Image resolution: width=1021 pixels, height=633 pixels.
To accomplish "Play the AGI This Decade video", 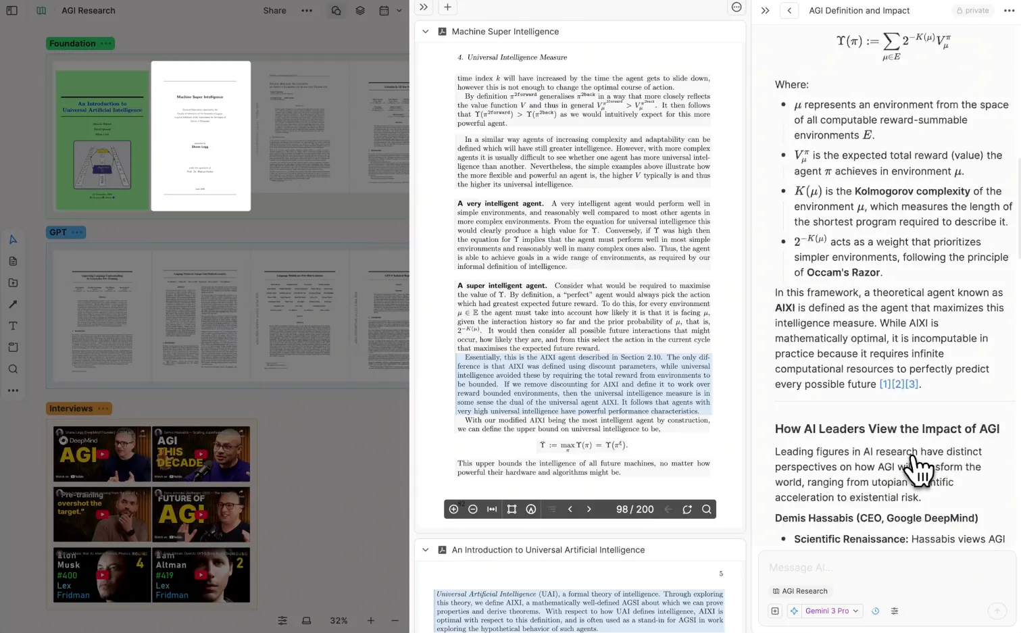I will coord(201,454).
